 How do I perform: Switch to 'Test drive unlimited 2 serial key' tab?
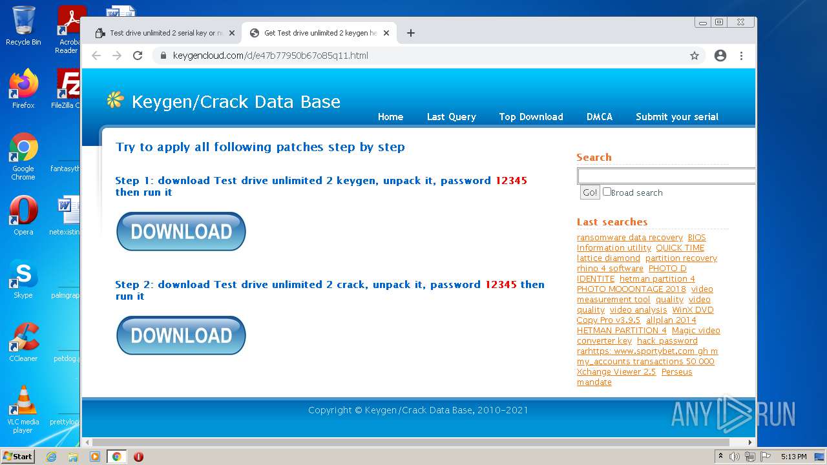pos(165,33)
